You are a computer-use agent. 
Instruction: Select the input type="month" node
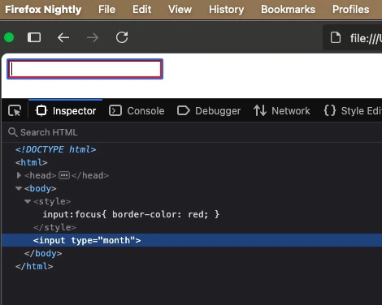click(87, 240)
